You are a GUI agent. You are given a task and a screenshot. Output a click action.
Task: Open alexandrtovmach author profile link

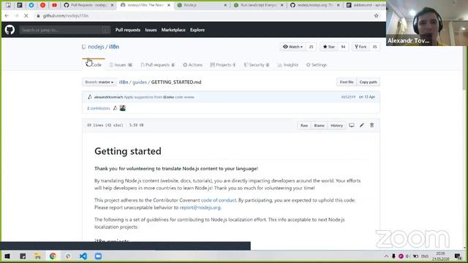[x=108, y=97]
